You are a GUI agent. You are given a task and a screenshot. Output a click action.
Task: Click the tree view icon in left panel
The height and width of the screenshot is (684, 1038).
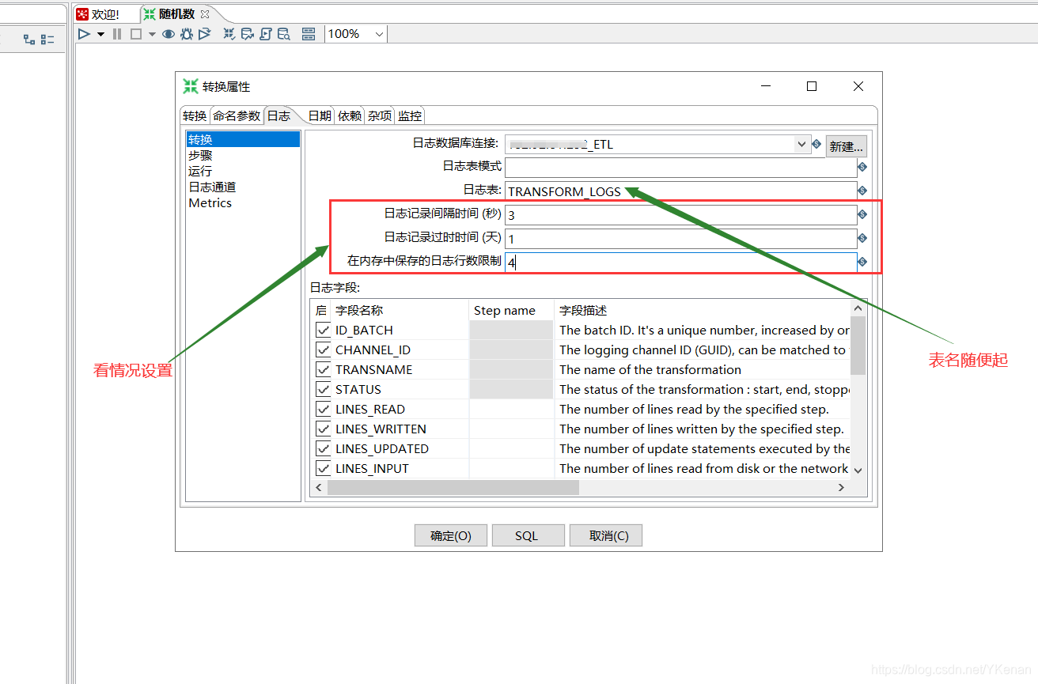pyautogui.click(x=29, y=39)
